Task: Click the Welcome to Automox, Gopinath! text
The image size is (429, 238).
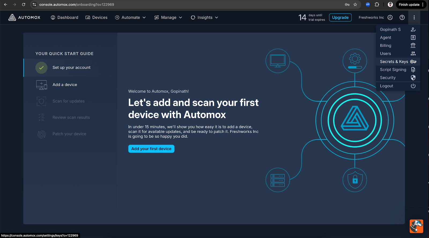Action: pos(158,91)
